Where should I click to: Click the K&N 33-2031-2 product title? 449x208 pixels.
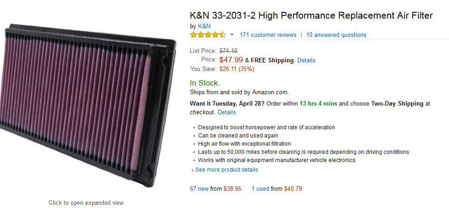click(311, 16)
